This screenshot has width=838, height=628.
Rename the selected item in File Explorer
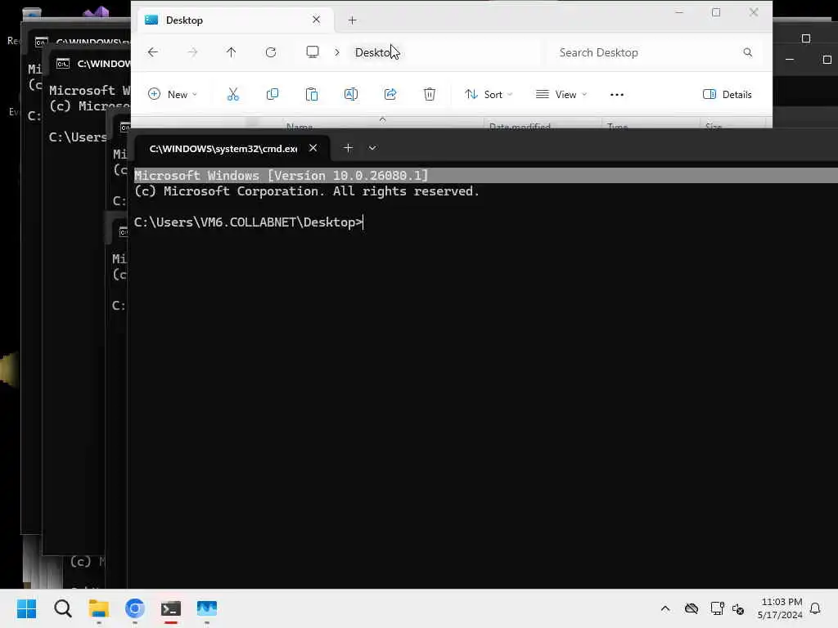coord(351,95)
